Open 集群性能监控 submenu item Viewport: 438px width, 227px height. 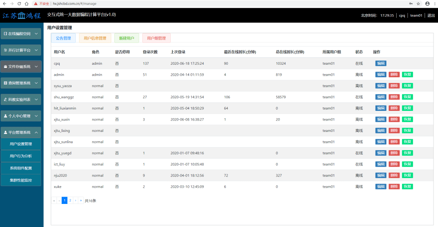click(21, 180)
